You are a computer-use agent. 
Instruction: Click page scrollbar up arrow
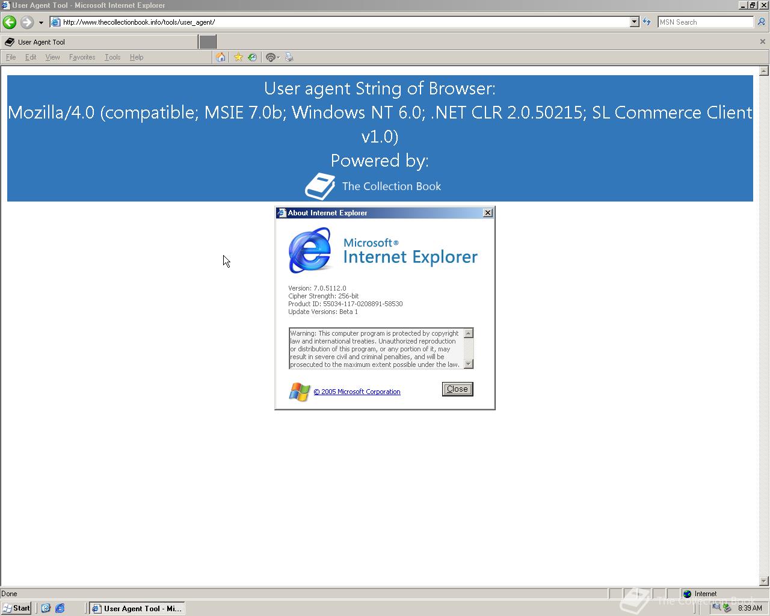(x=764, y=71)
